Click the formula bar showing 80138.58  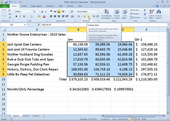(104, 25)
